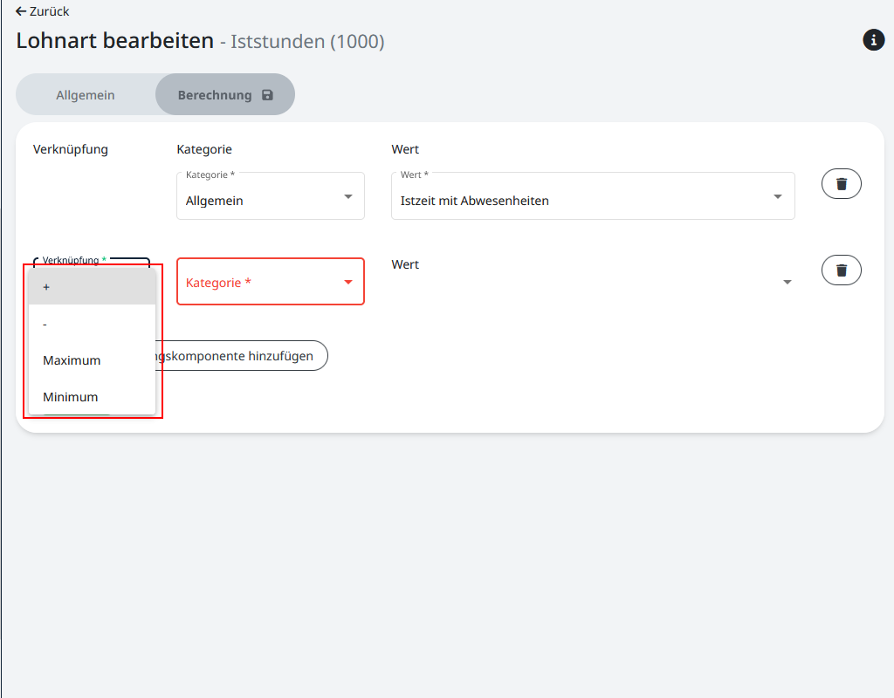Click the Lohnart bearbeiten page heading
Screen dimensions: 894x698
[x=114, y=40]
